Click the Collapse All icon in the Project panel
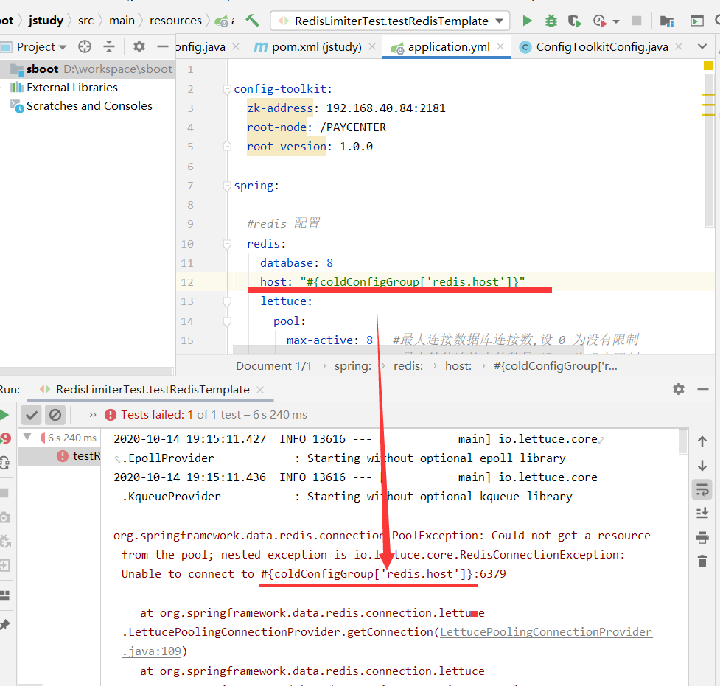Screen dimensions: 720x686 coord(109,46)
